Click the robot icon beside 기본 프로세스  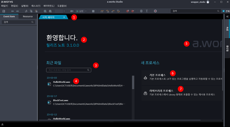pos(145,78)
